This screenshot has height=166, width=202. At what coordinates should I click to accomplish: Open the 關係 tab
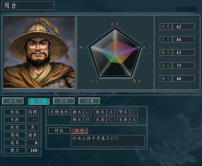[64, 101]
